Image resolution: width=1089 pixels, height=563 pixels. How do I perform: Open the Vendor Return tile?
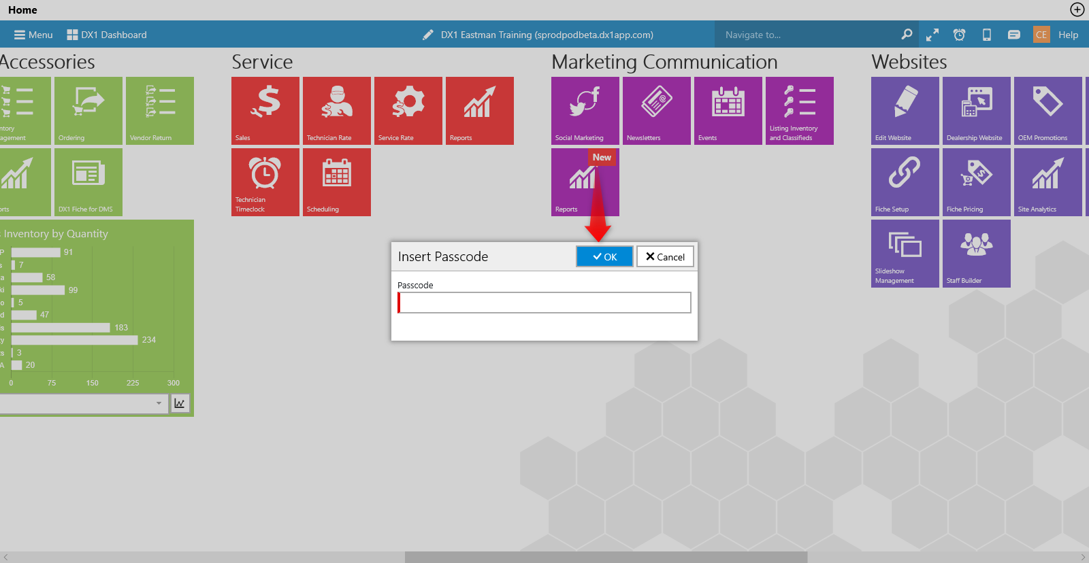[x=160, y=111]
